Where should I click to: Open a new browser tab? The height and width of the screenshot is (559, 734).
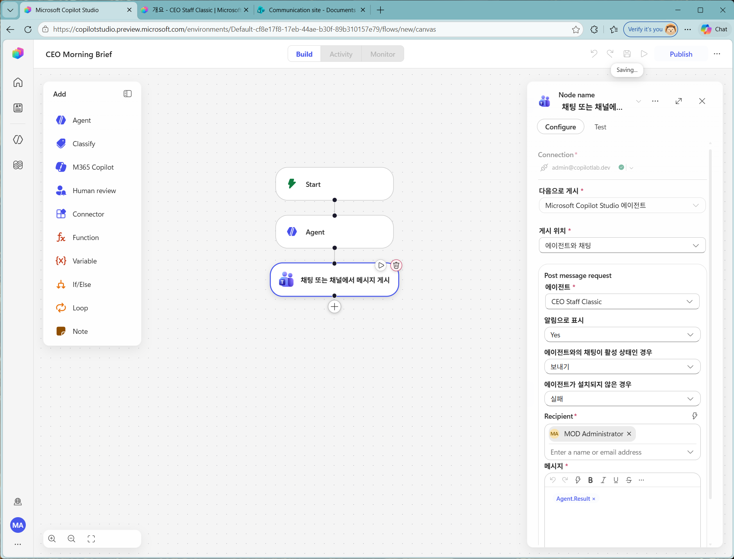(x=380, y=10)
